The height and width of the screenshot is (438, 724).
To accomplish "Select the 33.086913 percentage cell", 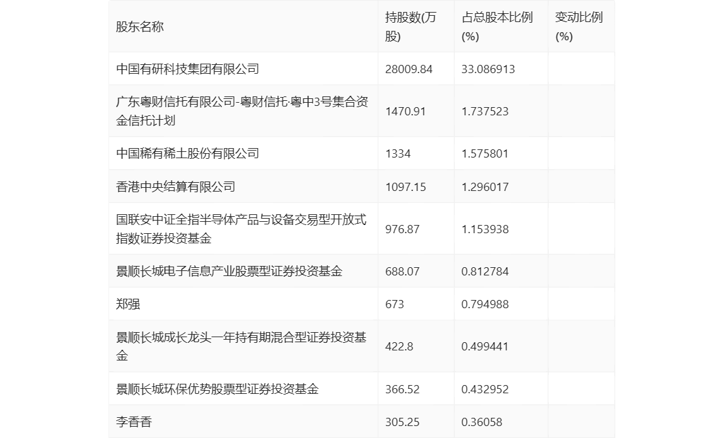I will 488,69.
